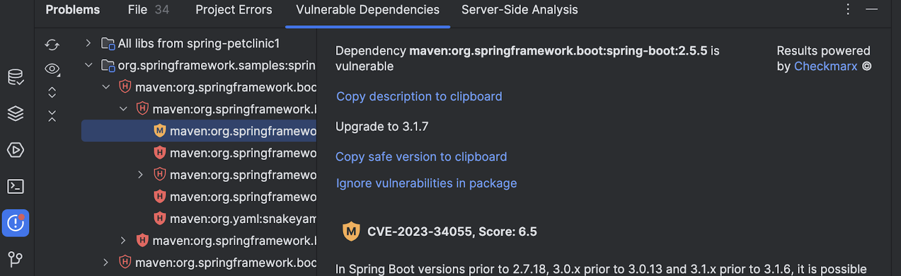Collapse the org.springframework.samples tree node
This screenshot has height=276, width=901.
(88, 65)
